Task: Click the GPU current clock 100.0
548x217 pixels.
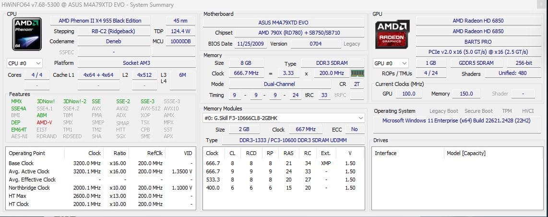Action: click(x=408, y=94)
